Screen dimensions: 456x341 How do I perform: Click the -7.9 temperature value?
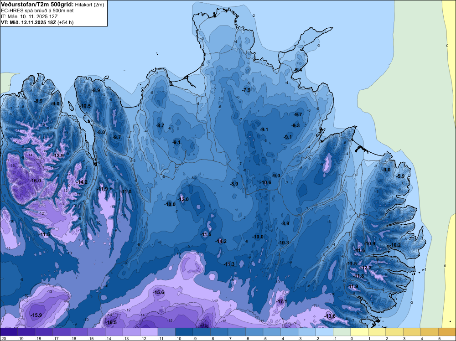point(247,90)
